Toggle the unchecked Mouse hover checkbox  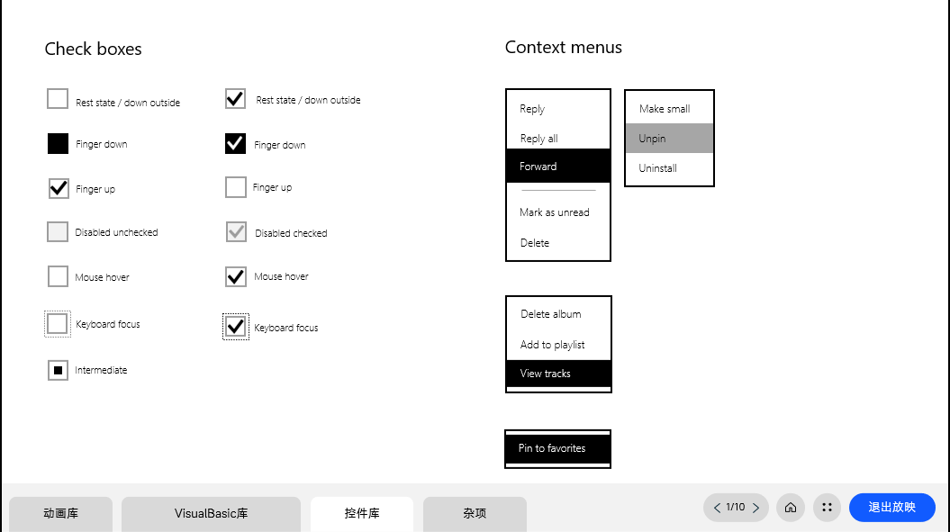click(x=58, y=276)
